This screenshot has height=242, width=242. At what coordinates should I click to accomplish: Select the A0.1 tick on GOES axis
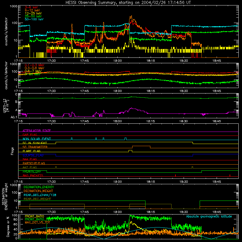14,117
